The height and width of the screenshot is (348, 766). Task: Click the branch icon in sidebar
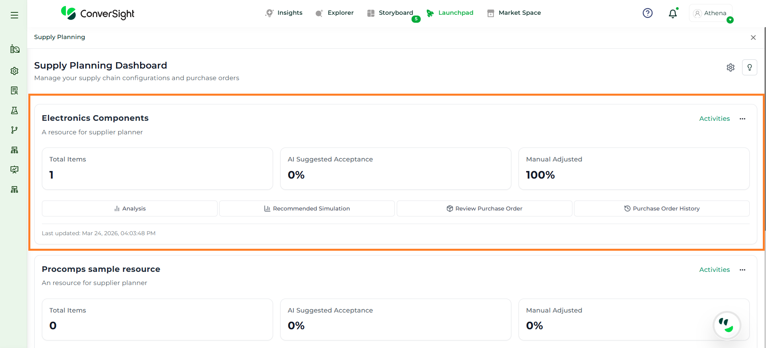[x=14, y=130]
